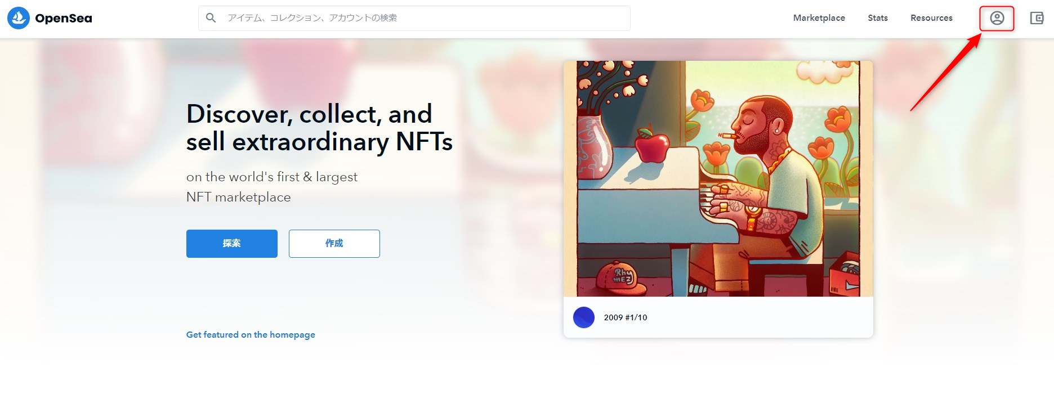Open the account profile icon
This screenshot has height=394, width=1054.
pos(997,19)
